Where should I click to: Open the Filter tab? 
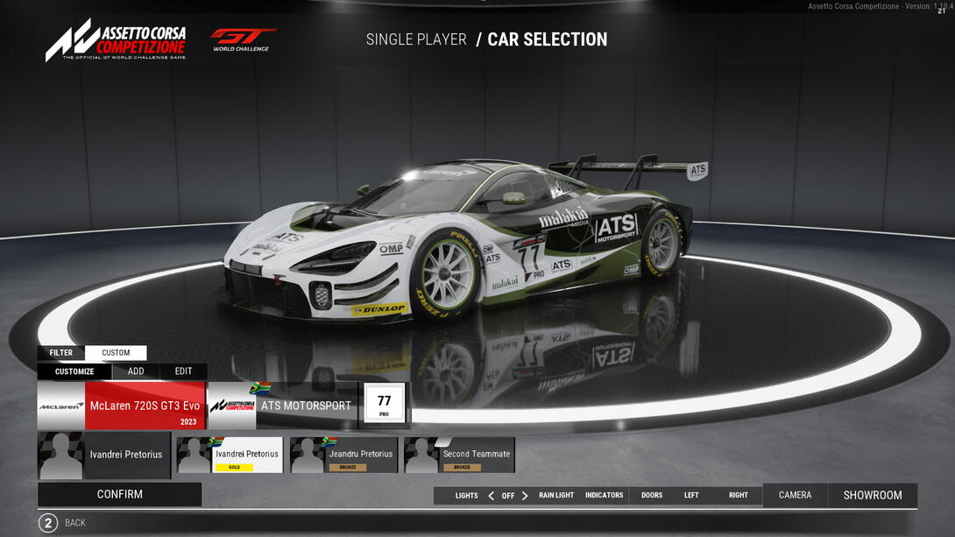[x=61, y=352]
